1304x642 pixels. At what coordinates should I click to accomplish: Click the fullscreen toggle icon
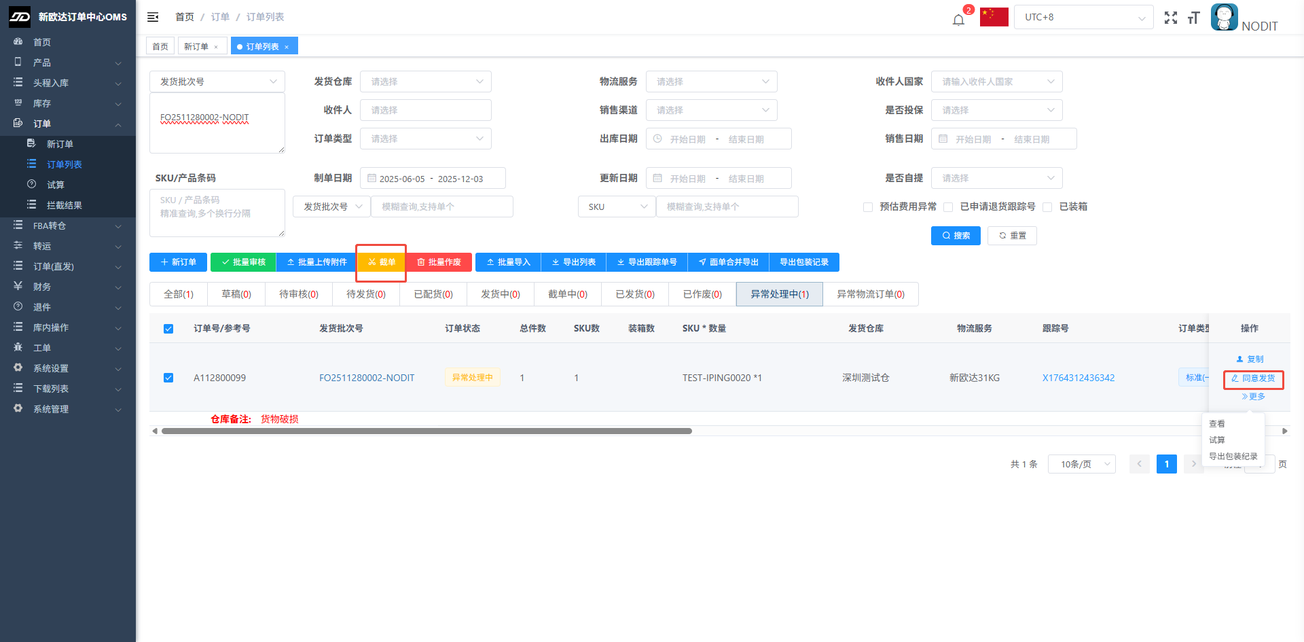tap(1170, 18)
